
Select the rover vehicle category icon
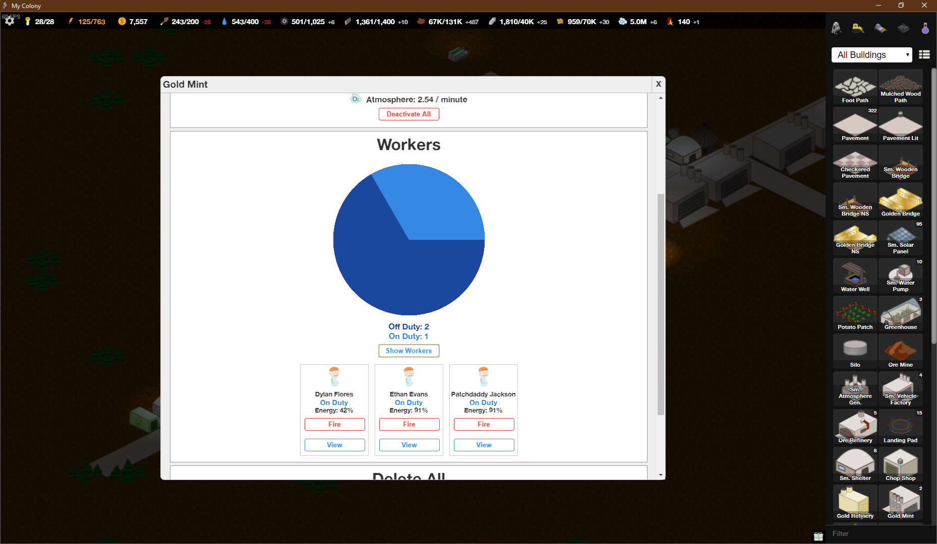coord(881,28)
